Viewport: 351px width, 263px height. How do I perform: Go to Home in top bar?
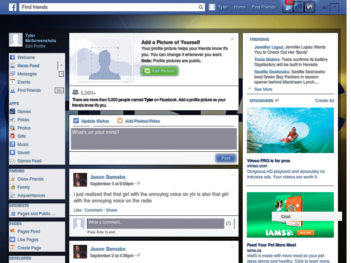(240, 7)
